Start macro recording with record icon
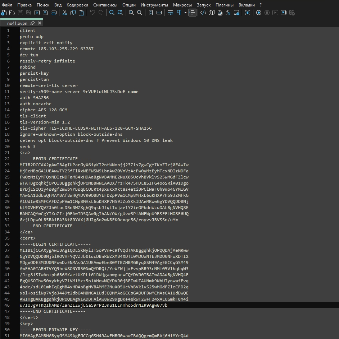The height and width of the screenshot is (339, 339). [259, 13]
